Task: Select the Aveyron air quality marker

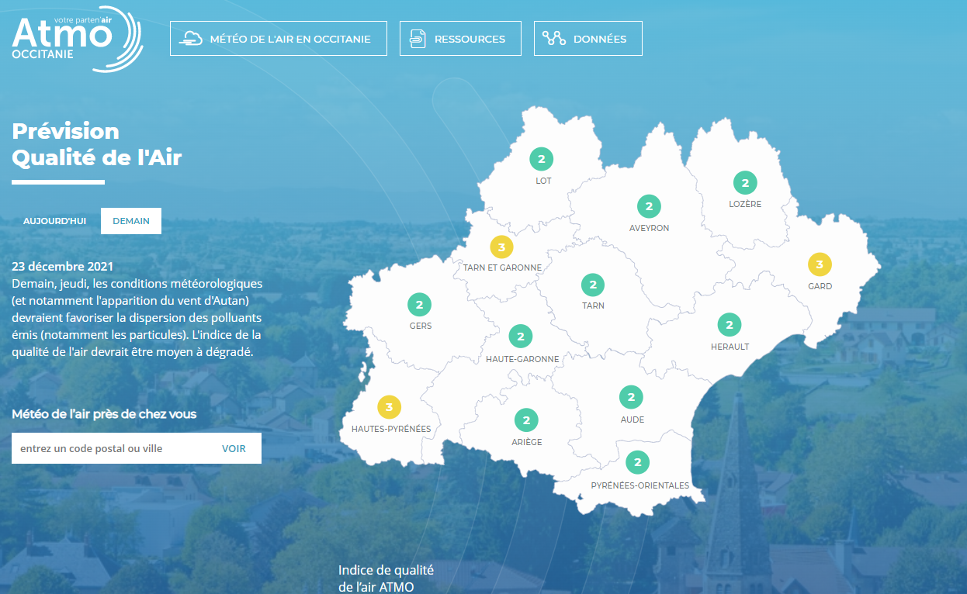Action: [649, 207]
